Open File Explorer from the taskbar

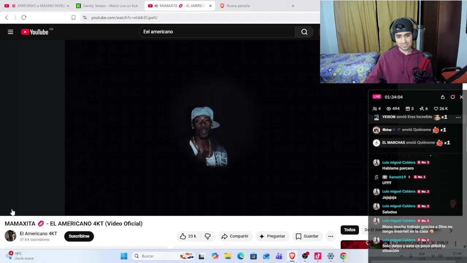click(x=228, y=256)
